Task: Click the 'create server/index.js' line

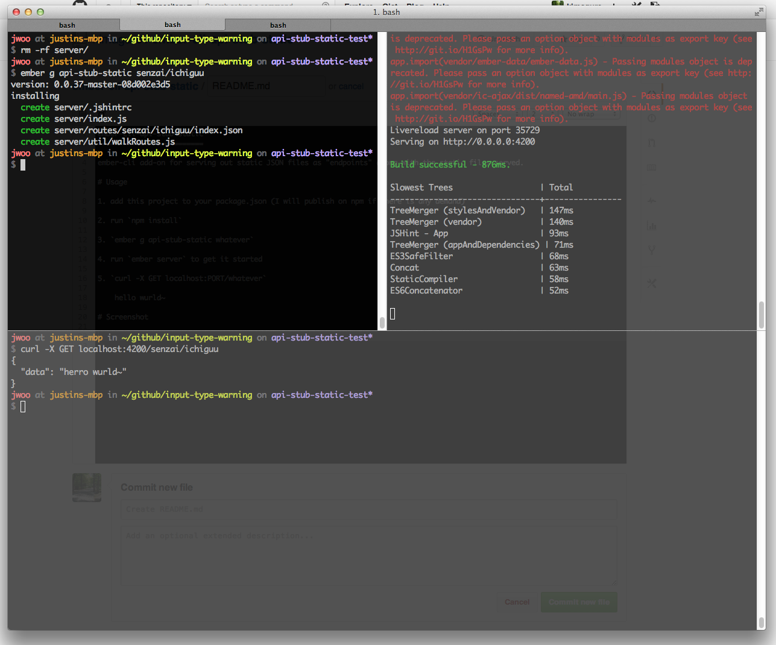Action: point(74,119)
